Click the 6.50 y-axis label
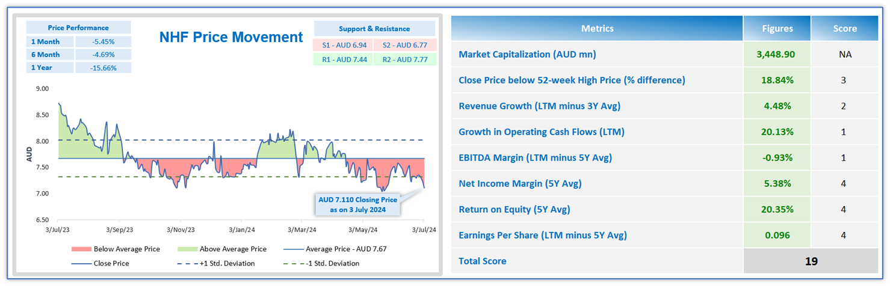Viewport: 890px width, 286px height. [x=42, y=220]
